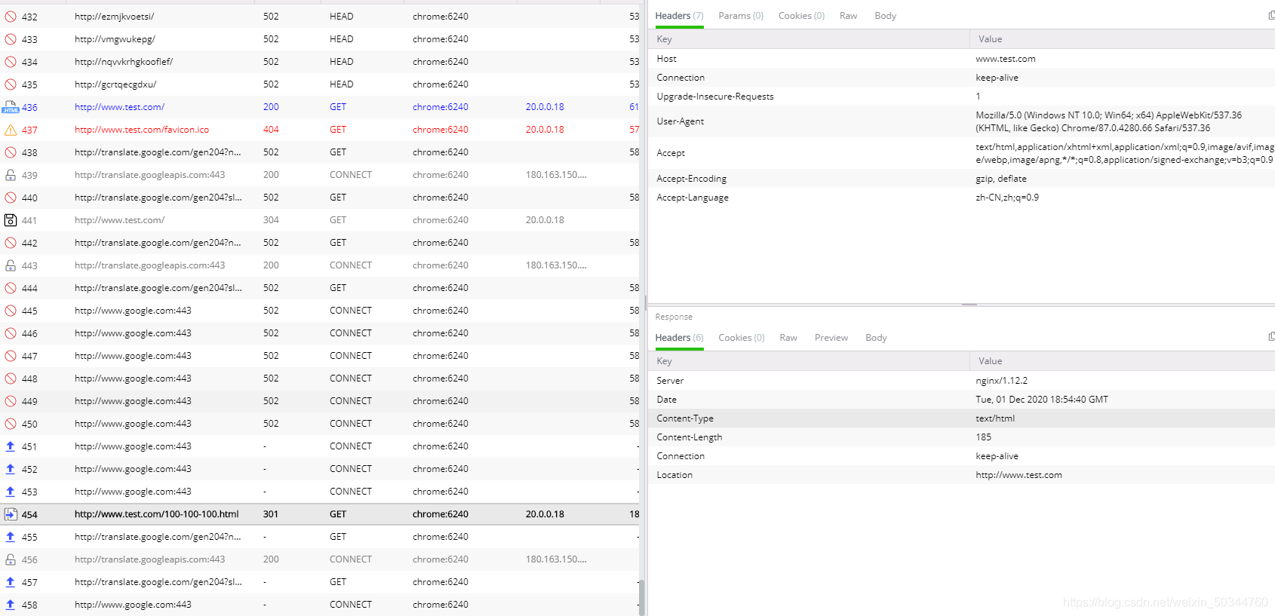Select the 100-100-100.html session URL

coord(156,514)
